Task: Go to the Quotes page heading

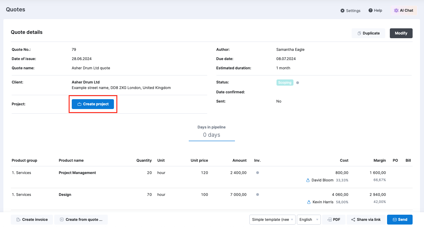Action: click(15, 10)
